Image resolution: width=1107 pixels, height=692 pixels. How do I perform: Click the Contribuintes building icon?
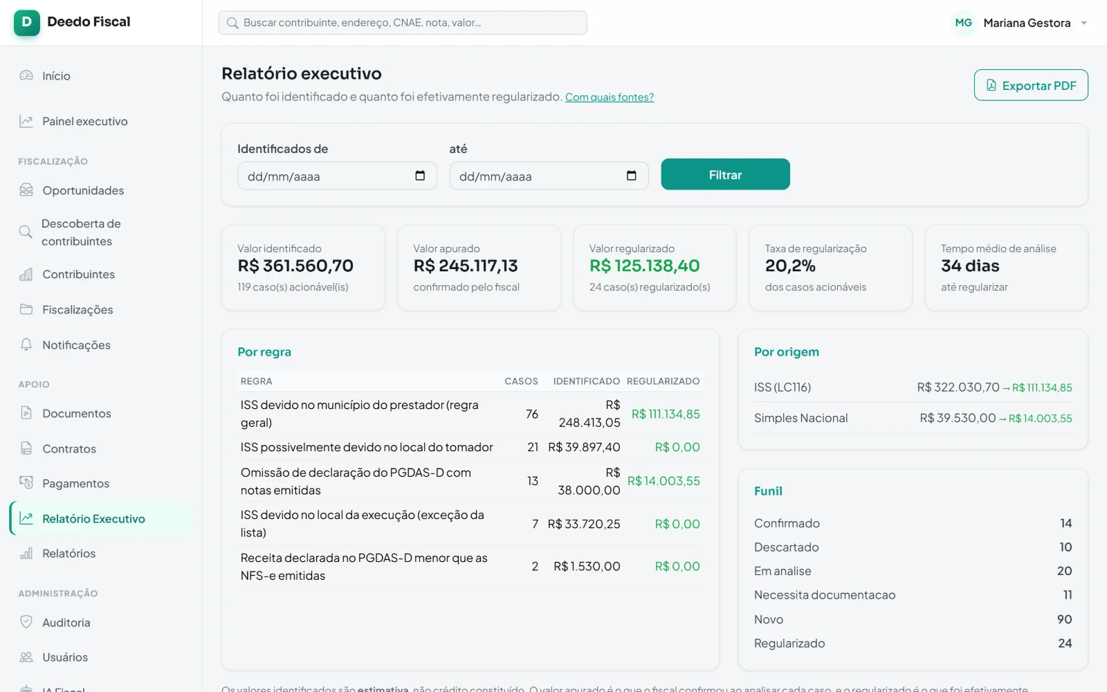(26, 274)
